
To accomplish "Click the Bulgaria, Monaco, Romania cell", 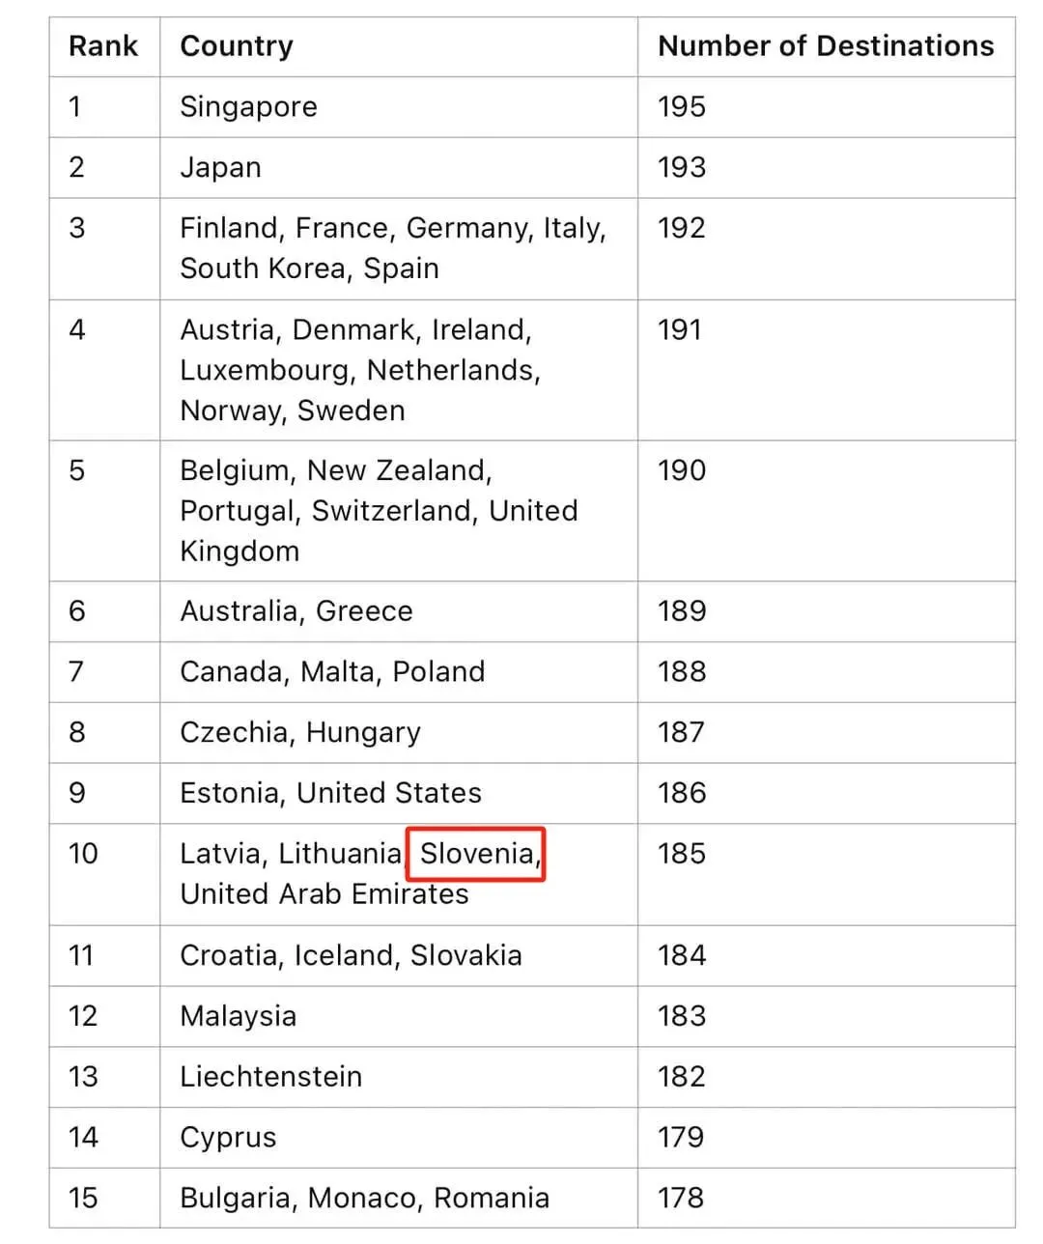I will coord(398,1199).
